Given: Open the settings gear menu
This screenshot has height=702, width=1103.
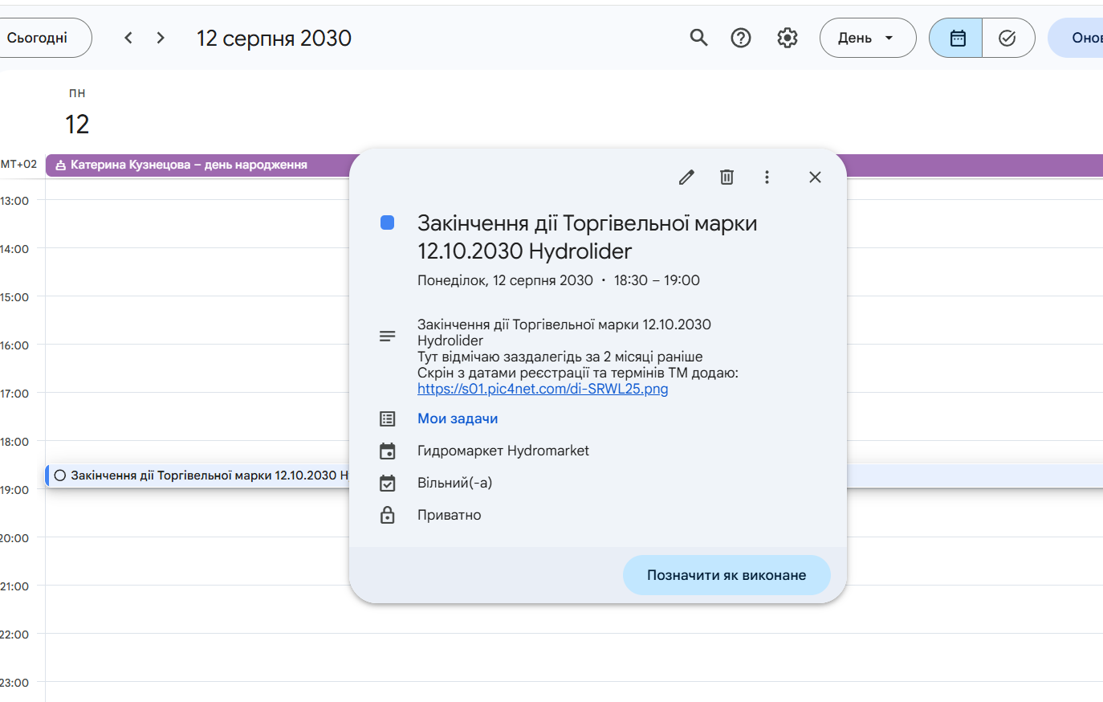Looking at the screenshot, I should (x=788, y=38).
